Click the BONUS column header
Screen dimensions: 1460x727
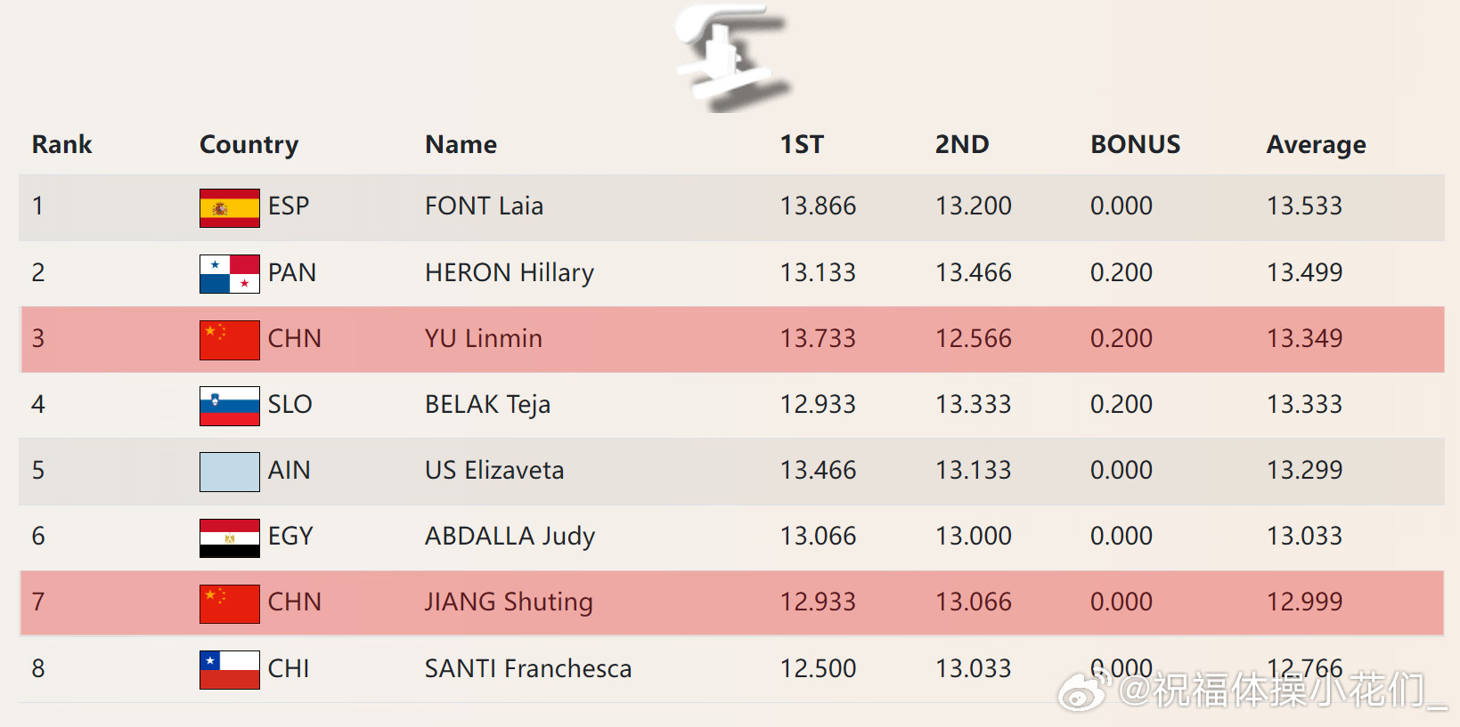coord(1135,144)
